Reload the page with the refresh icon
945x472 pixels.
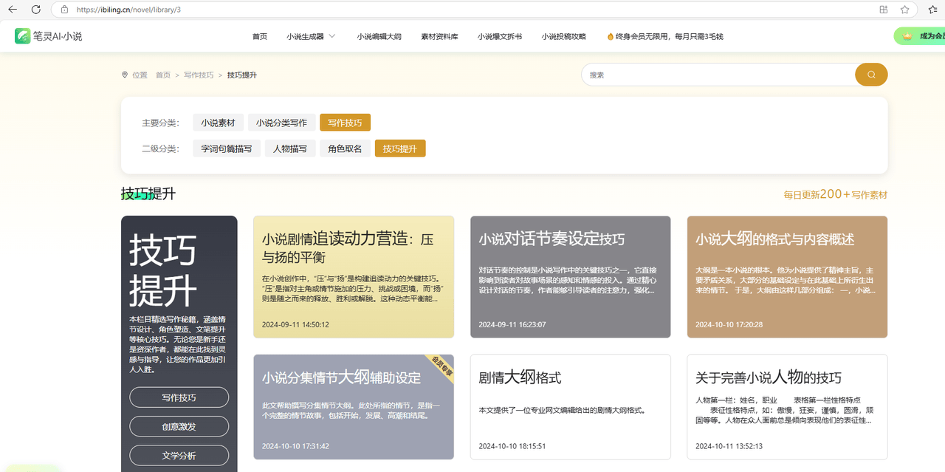pos(36,10)
